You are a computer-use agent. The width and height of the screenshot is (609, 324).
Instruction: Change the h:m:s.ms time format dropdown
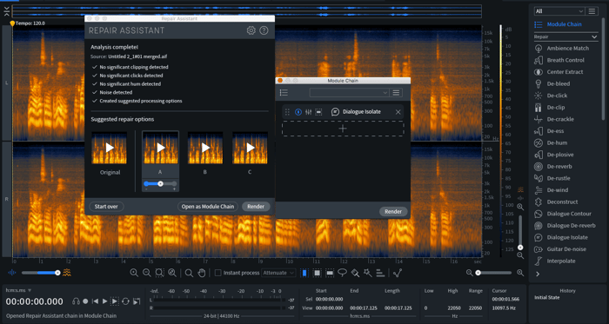(x=18, y=290)
